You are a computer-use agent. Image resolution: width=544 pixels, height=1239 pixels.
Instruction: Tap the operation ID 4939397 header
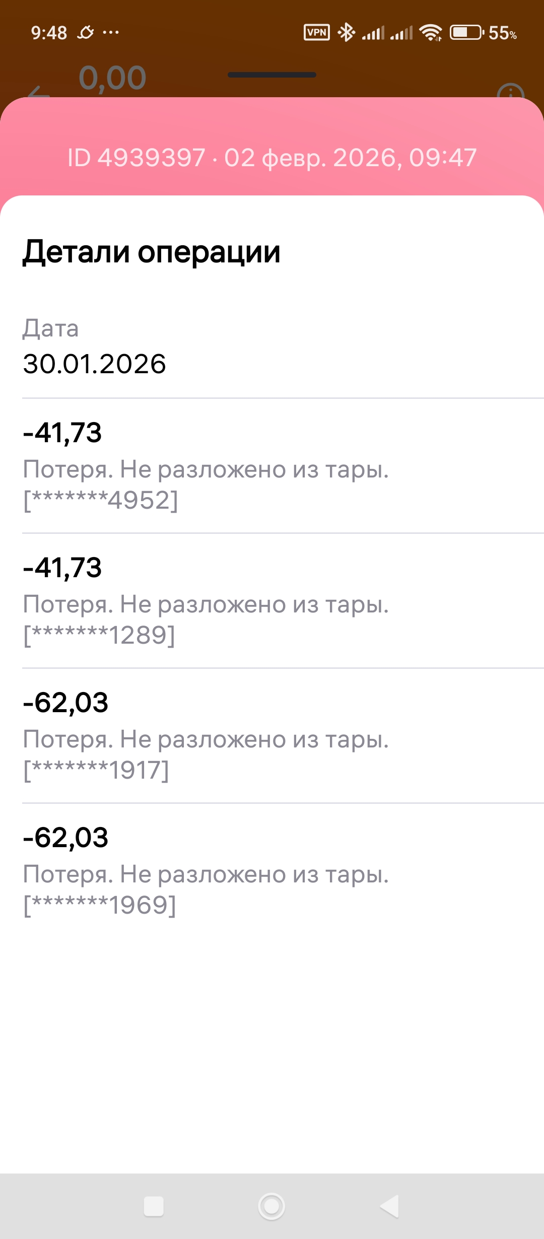click(x=272, y=158)
